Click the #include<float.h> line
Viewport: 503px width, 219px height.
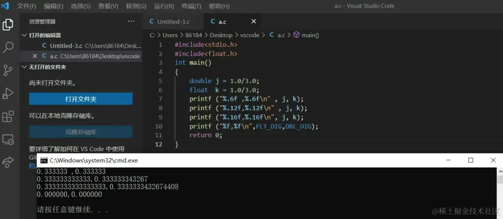click(x=206, y=54)
